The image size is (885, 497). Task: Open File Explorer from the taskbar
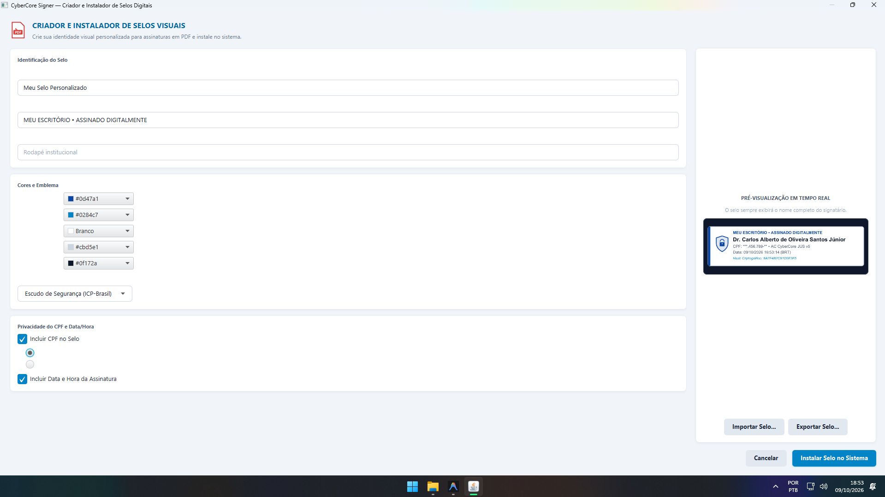pos(433,486)
